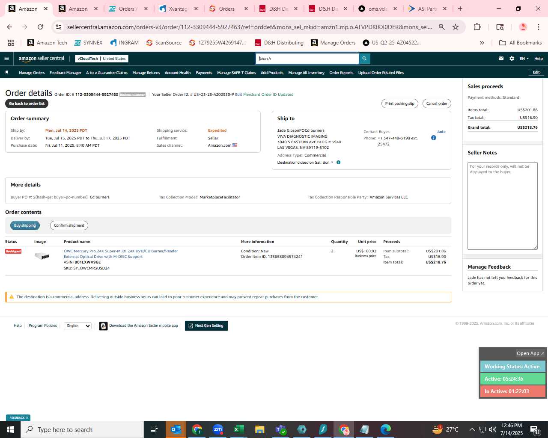Open Payments menu item
Viewport: 548px width, 438px height.
(204, 73)
